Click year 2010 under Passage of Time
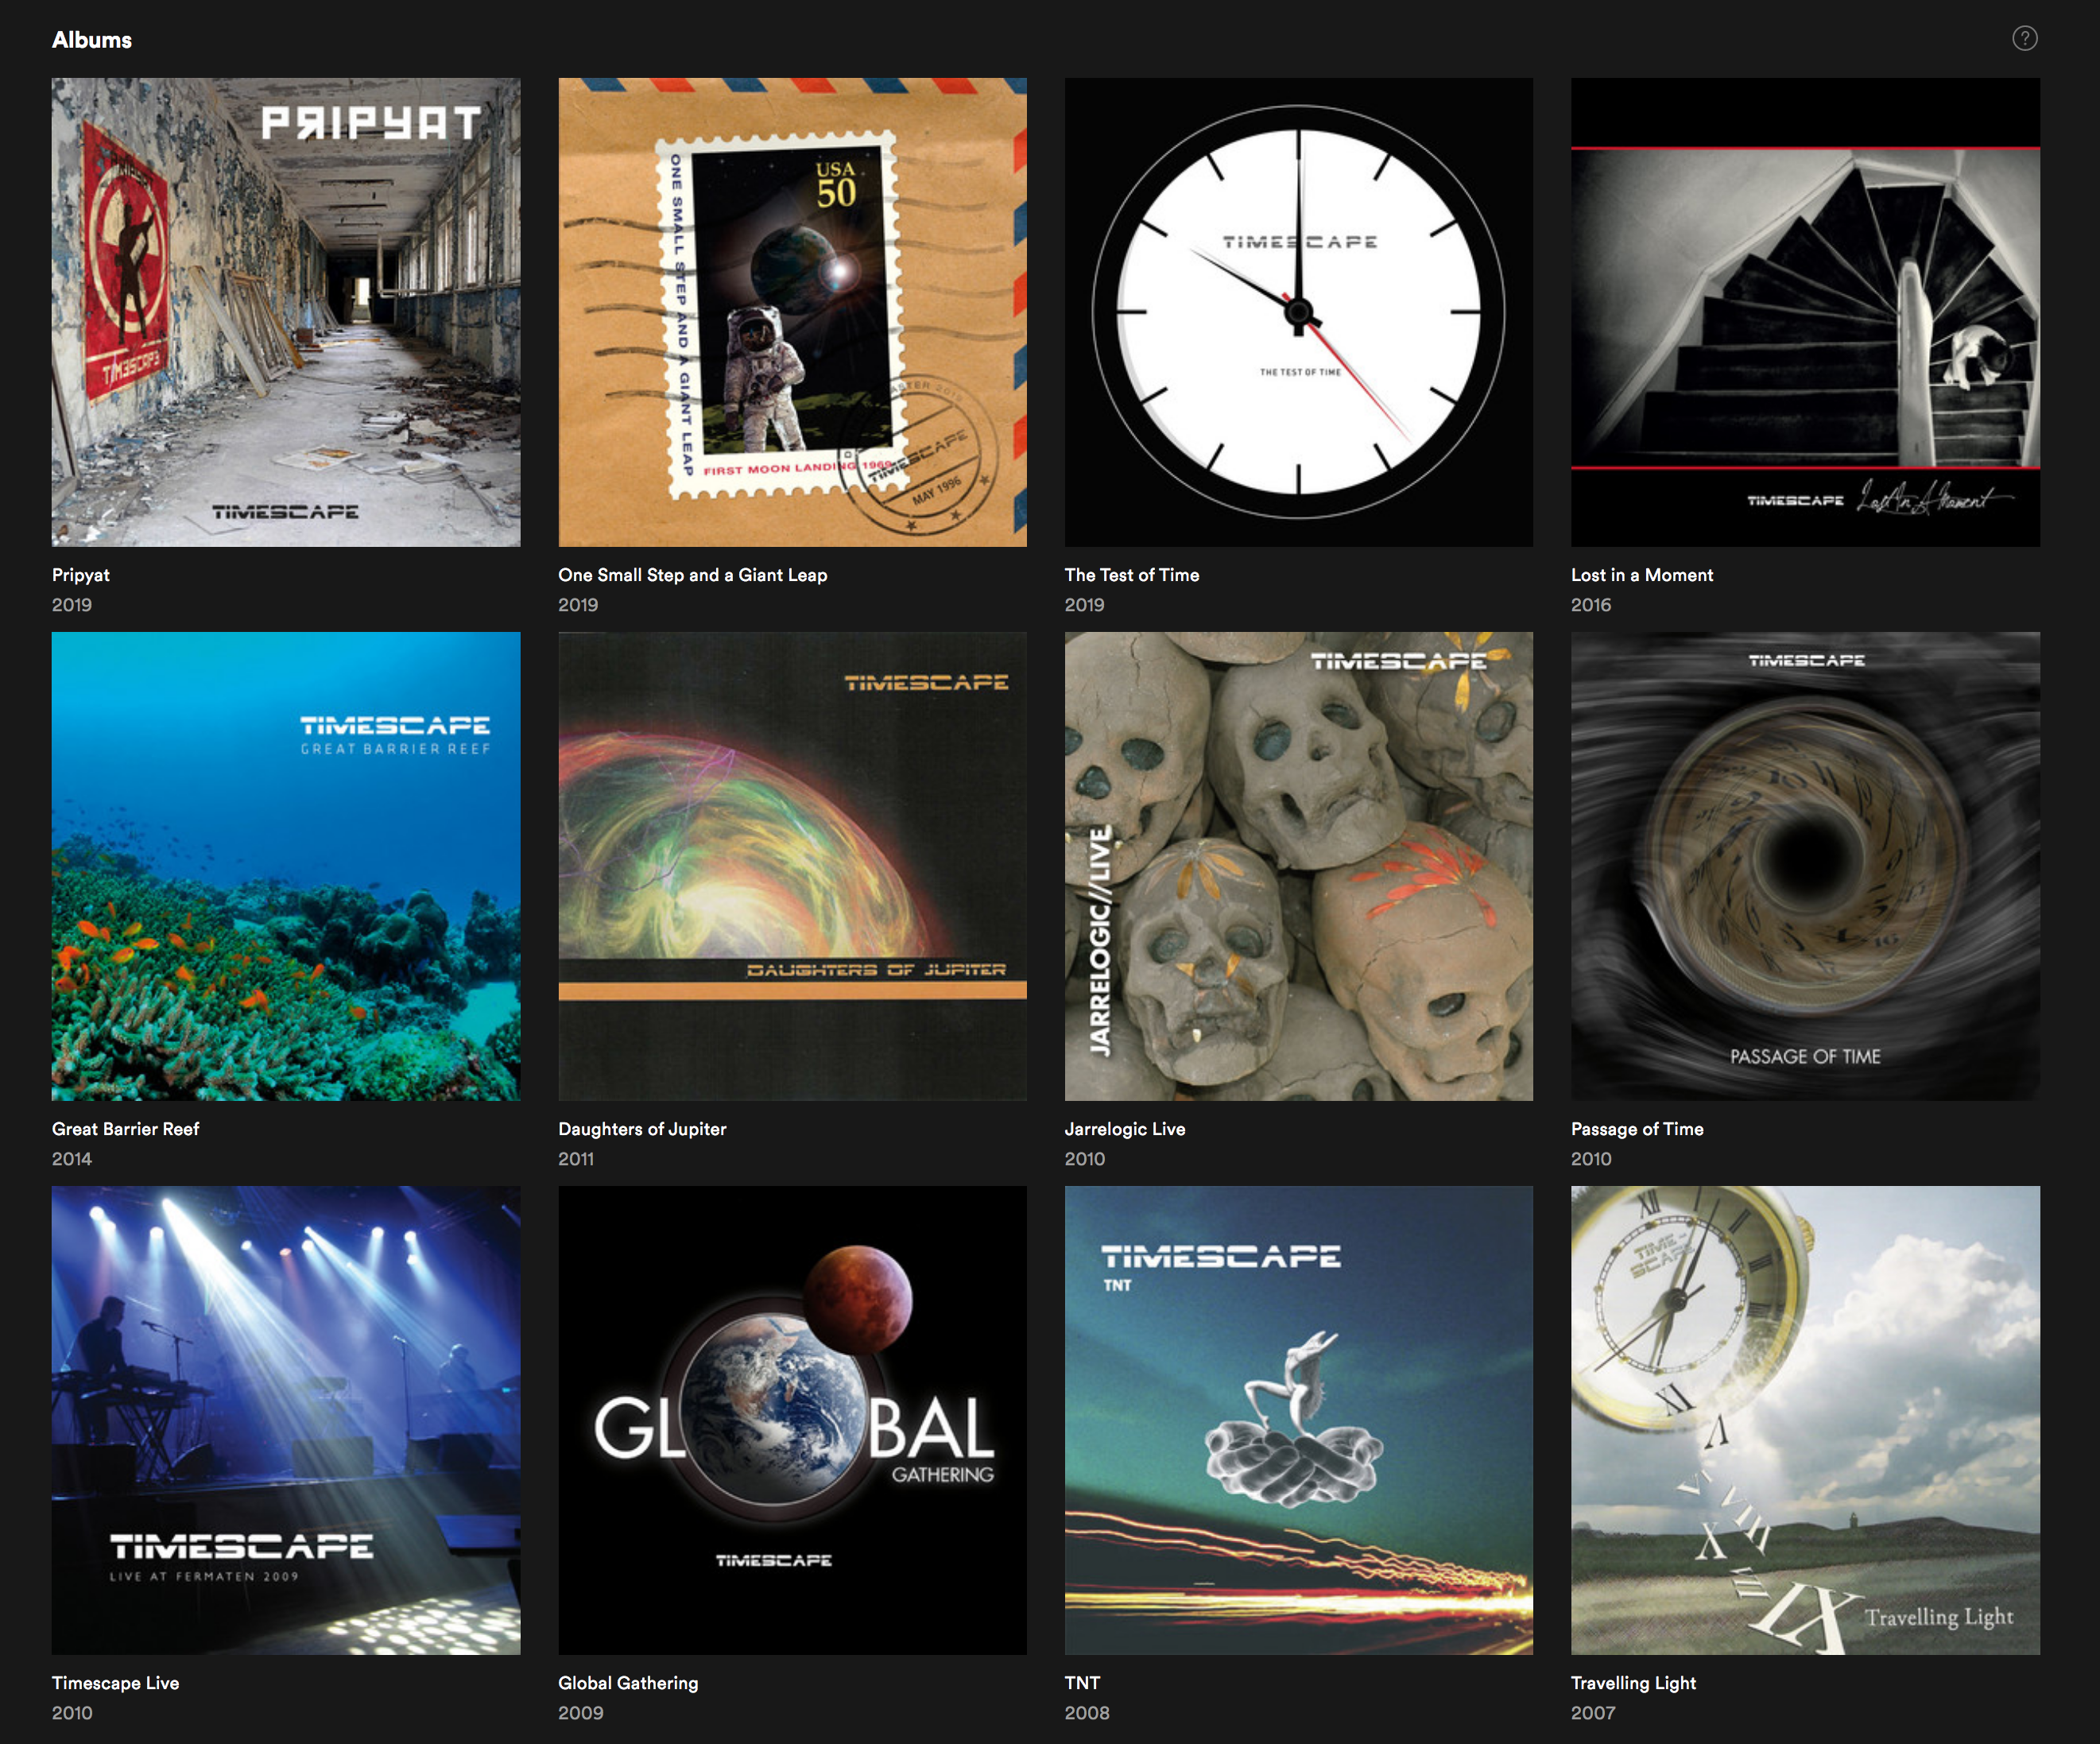Viewport: 2100px width, 1744px height. pyautogui.click(x=1591, y=1159)
